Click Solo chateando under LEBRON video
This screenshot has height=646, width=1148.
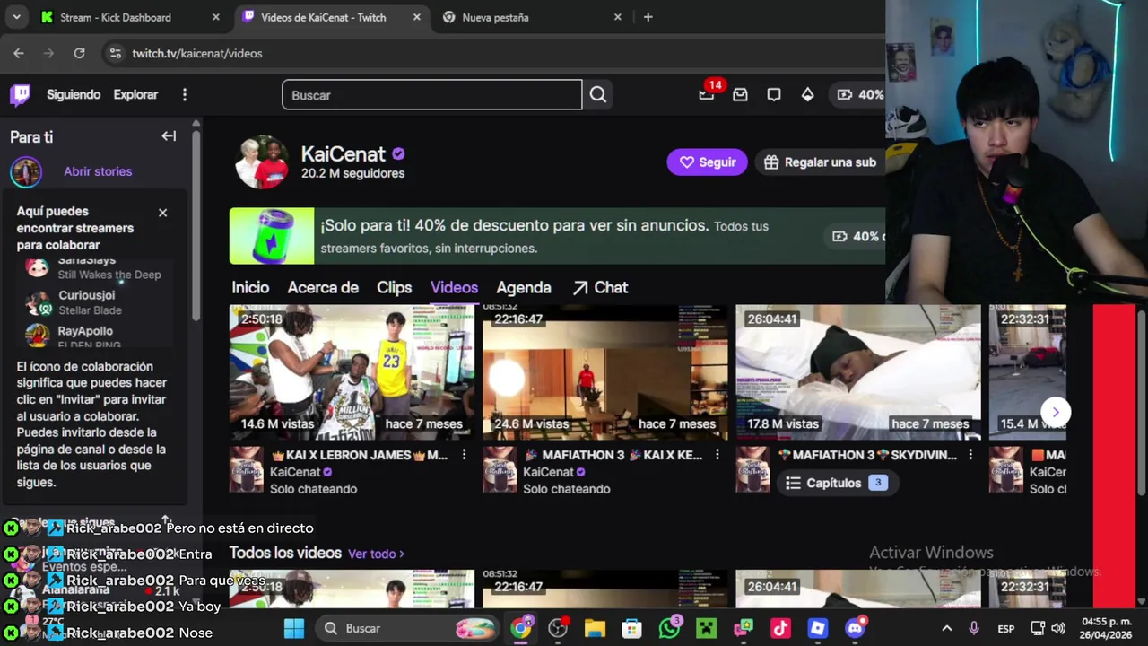(x=313, y=489)
